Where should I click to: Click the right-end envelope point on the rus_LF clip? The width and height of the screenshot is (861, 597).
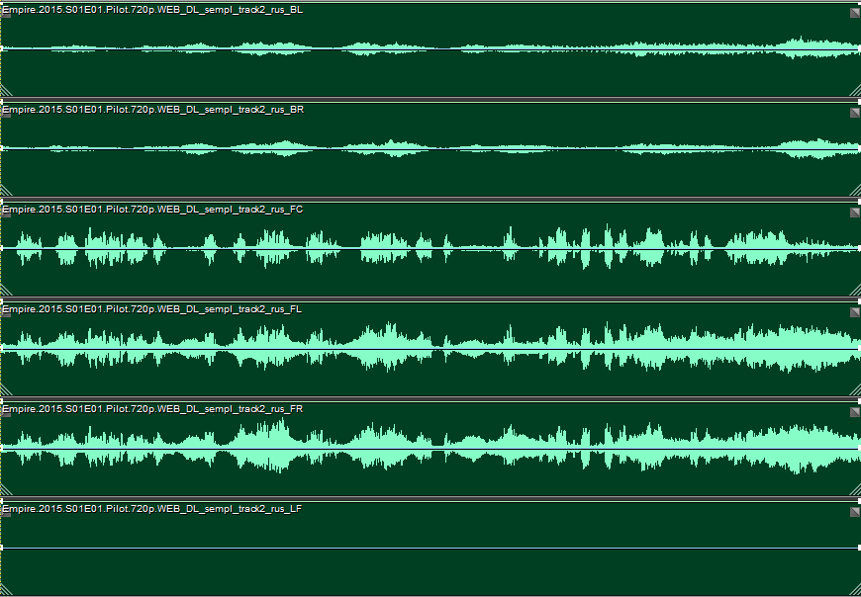(x=858, y=548)
